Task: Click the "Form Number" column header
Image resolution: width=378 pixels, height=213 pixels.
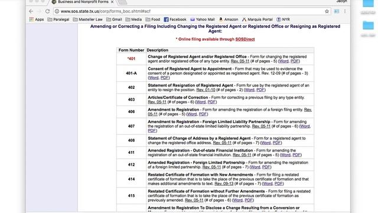Action: tap(131, 50)
